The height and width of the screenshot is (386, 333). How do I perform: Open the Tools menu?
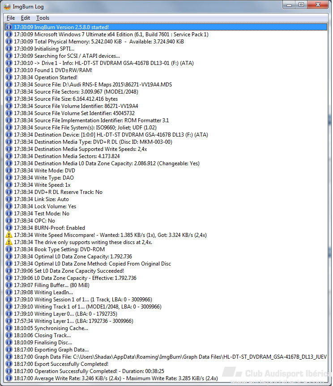pos(43,18)
